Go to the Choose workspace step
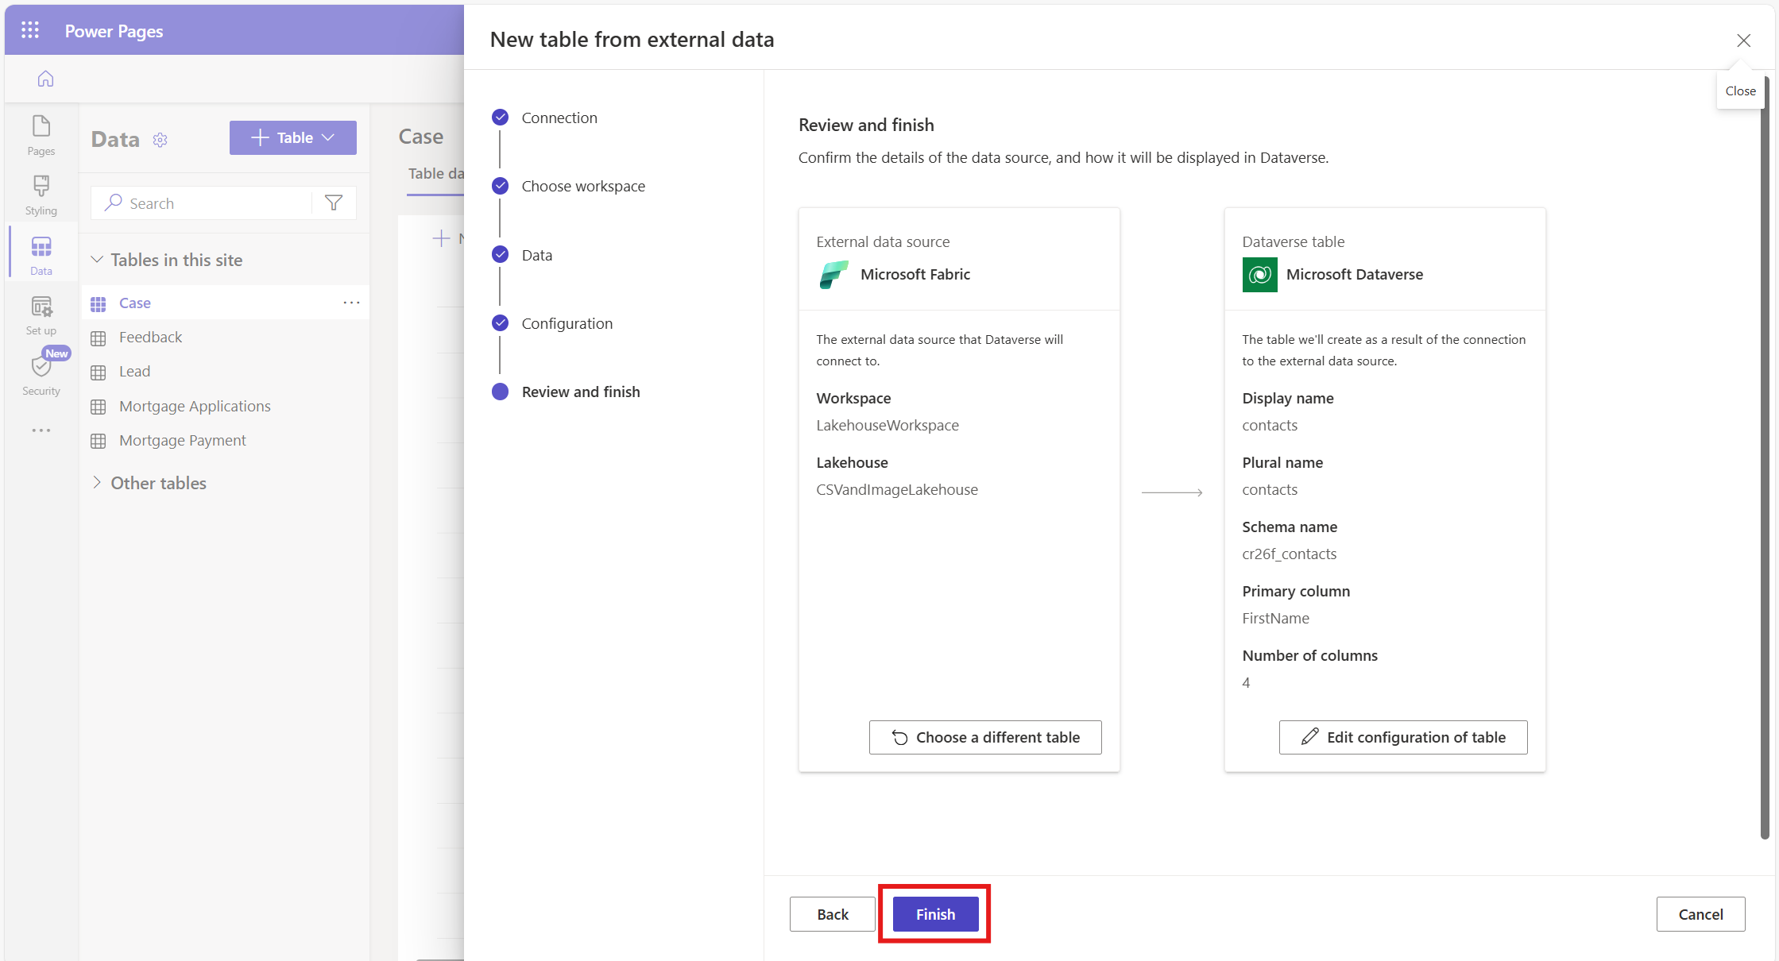 (582, 186)
